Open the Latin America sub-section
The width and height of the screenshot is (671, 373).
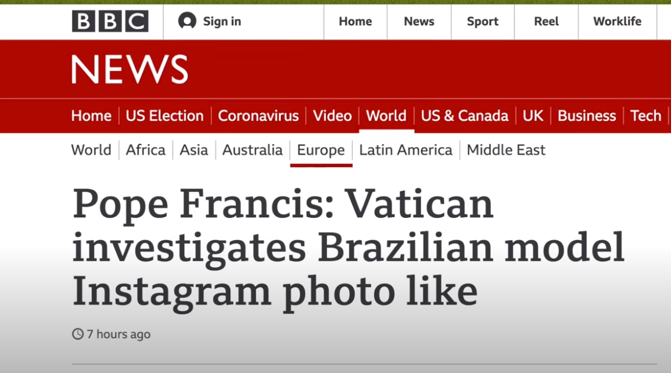point(406,150)
